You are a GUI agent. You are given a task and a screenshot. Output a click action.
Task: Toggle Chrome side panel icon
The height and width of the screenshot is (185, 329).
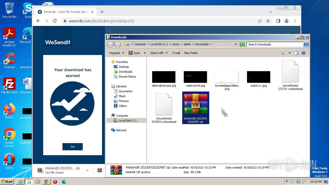[x=278, y=21]
